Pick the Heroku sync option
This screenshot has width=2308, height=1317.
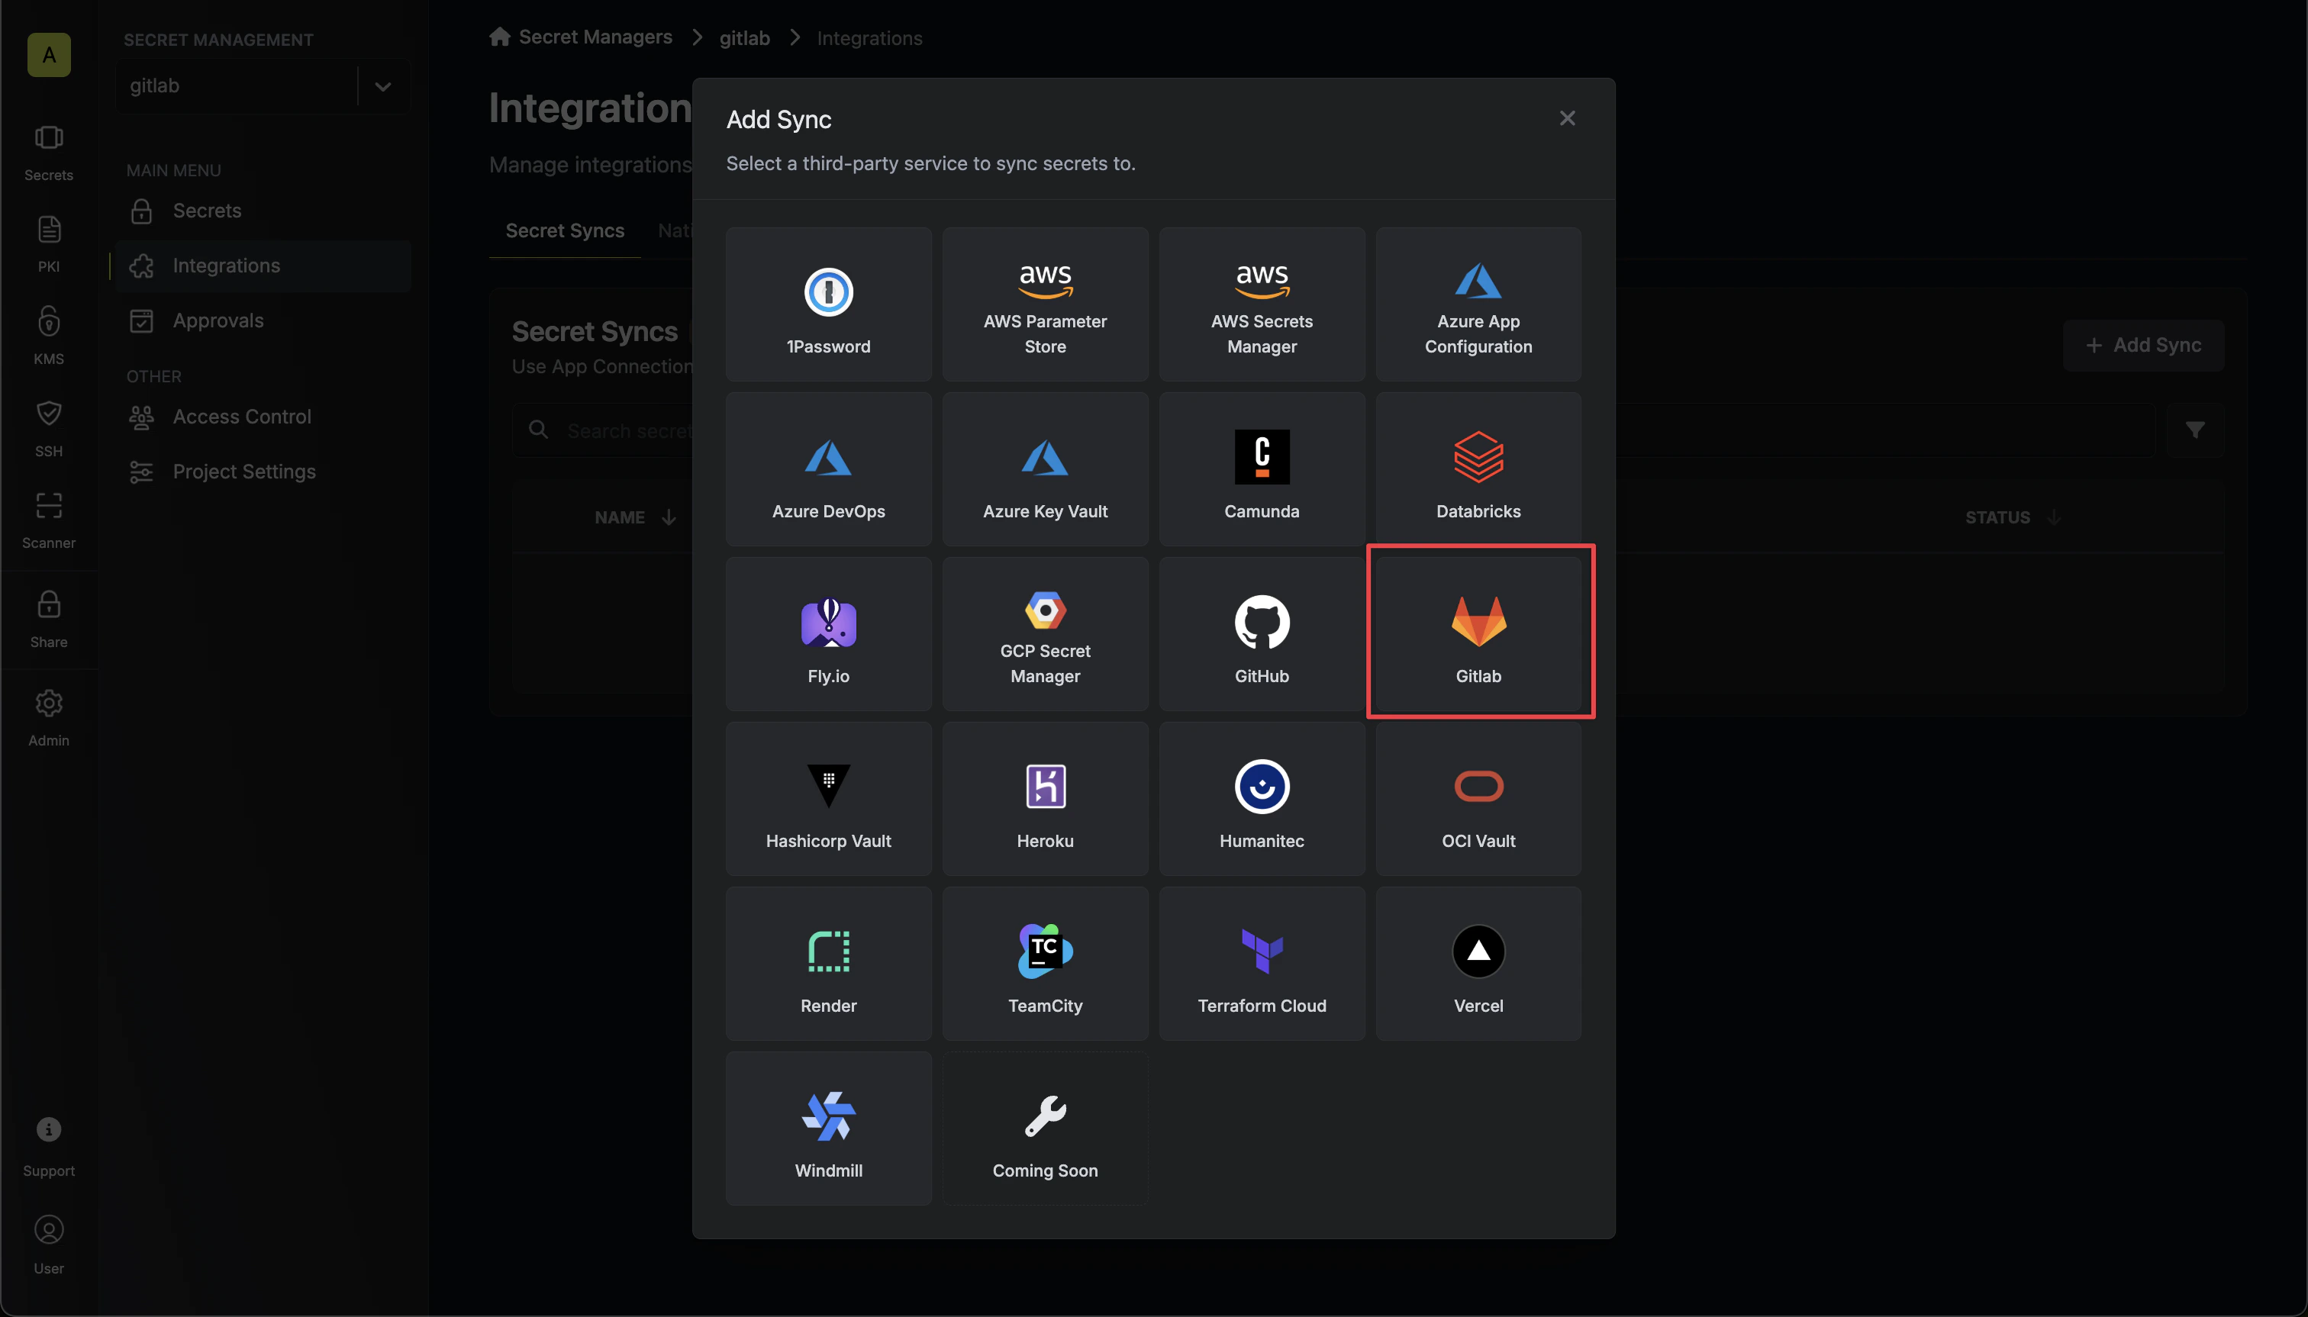coord(1045,798)
